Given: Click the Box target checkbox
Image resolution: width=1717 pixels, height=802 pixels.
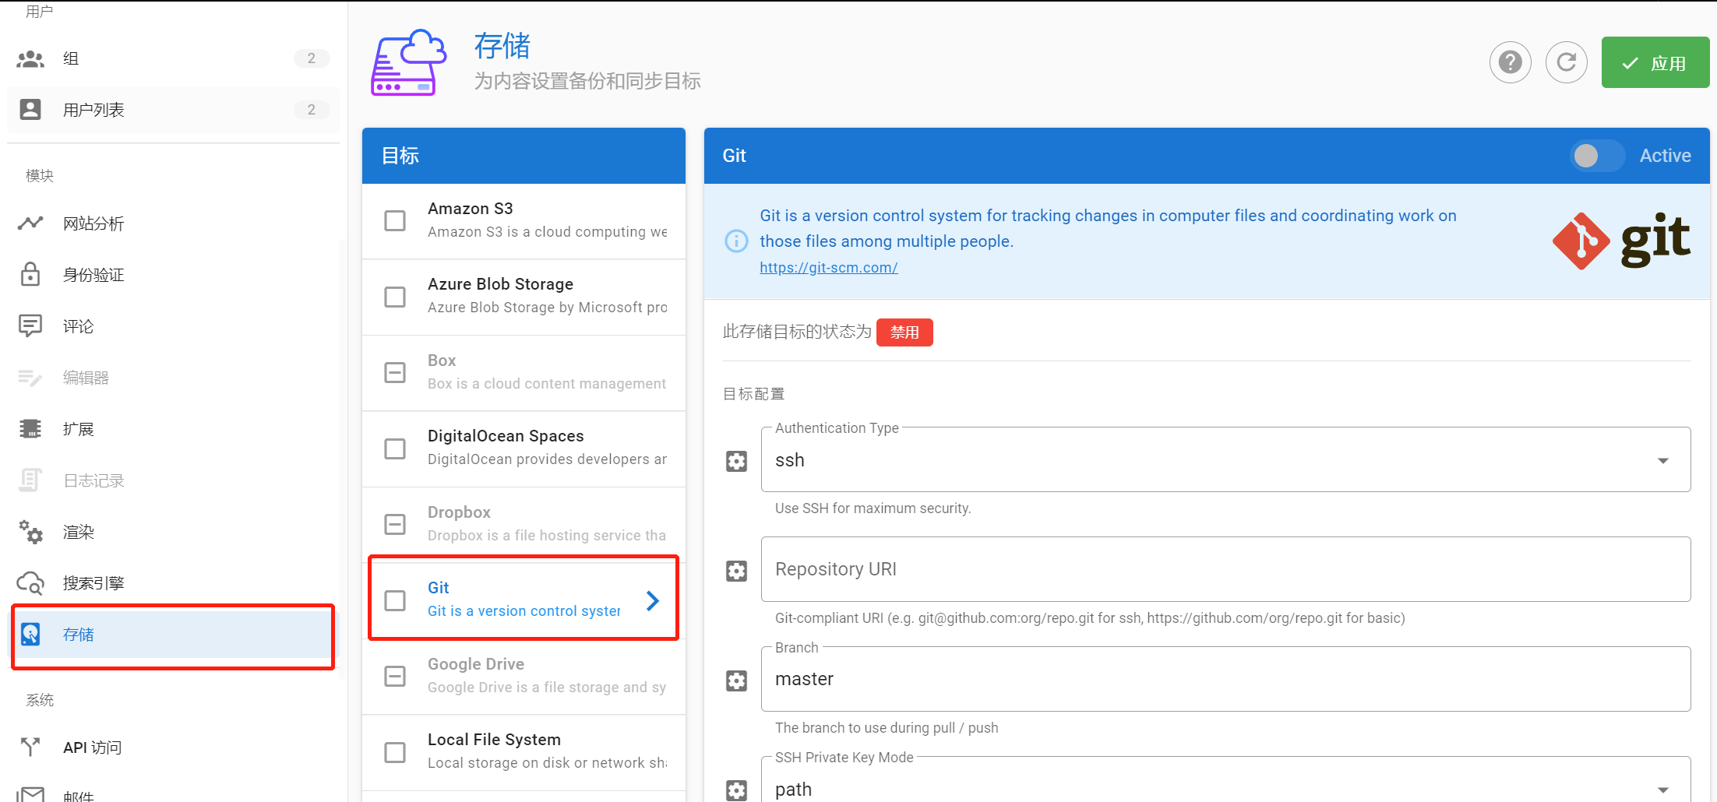Looking at the screenshot, I should [x=395, y=372].
